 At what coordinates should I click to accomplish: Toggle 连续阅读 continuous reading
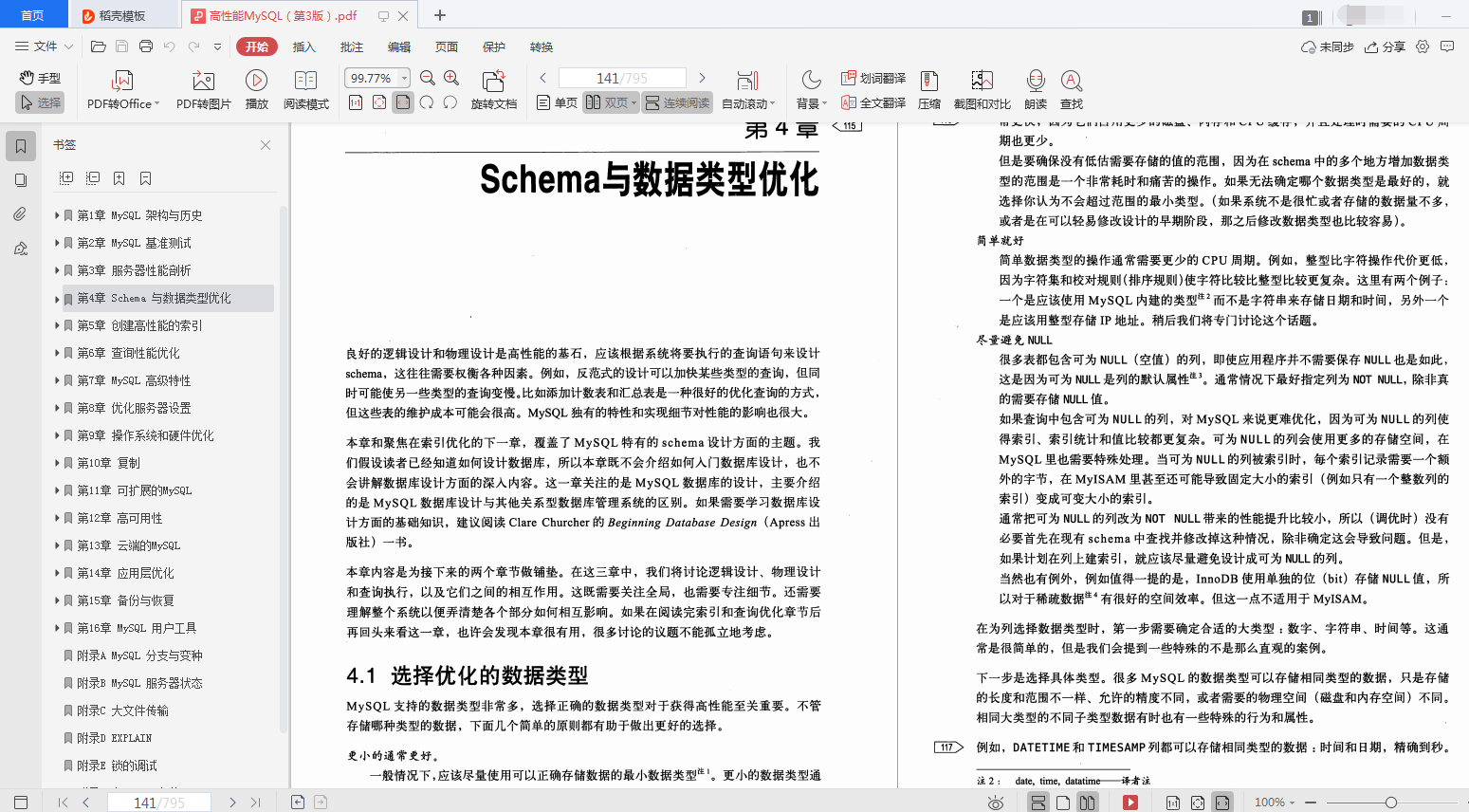click(x=677, y=102)
